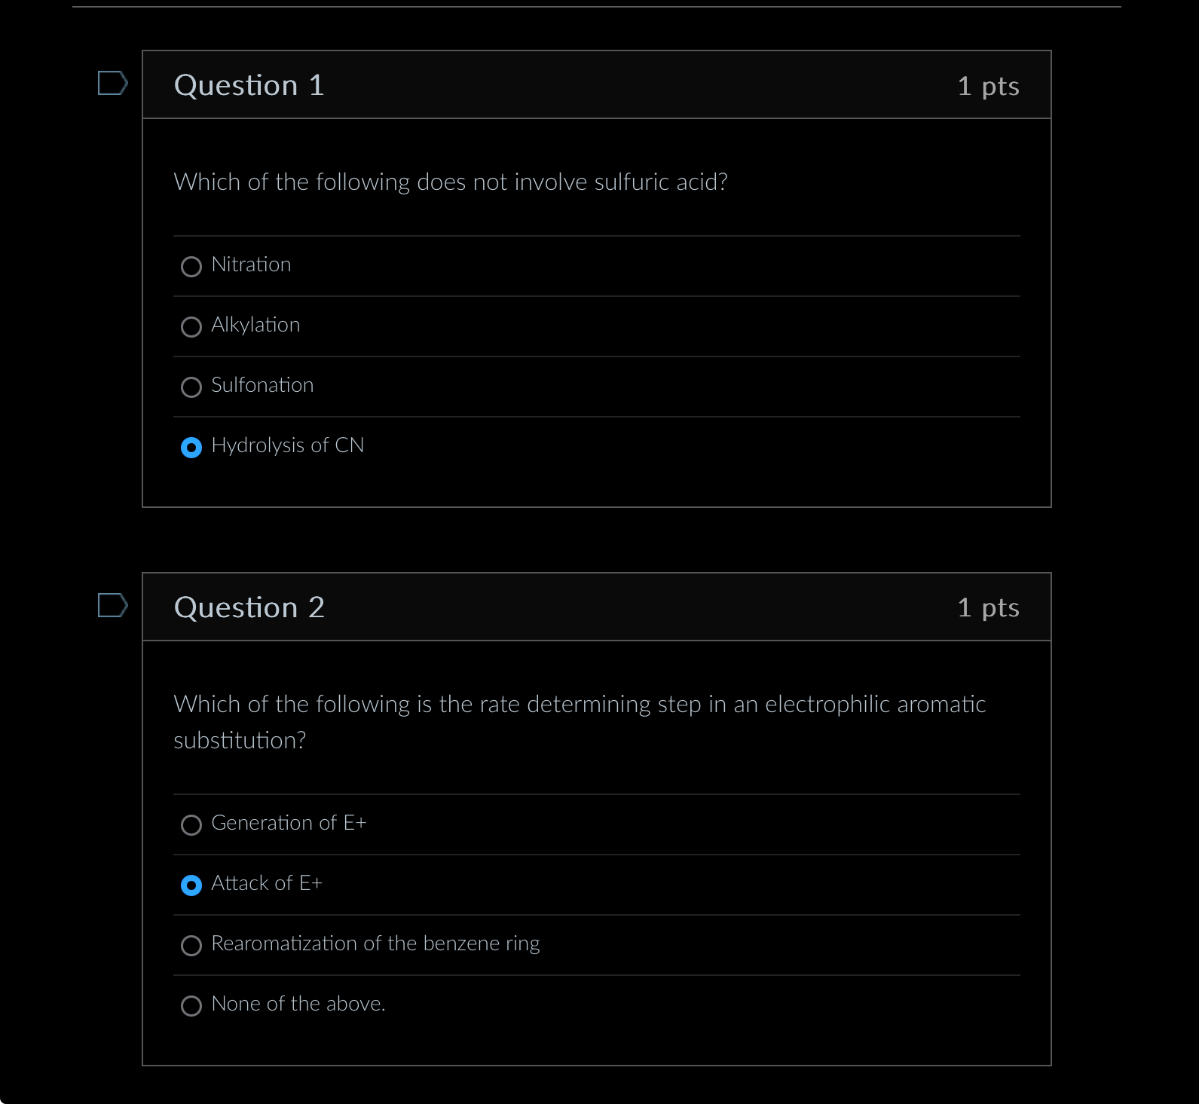Select Hydrolysis of CN answer
1199x1104 pixels.
(191, 448)
